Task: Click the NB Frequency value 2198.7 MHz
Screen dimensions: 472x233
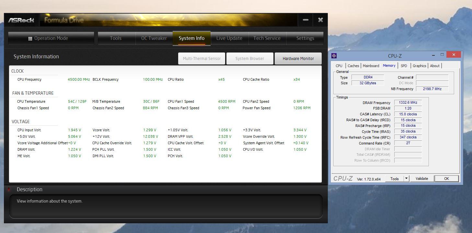Action: click(x=432, y=89)
